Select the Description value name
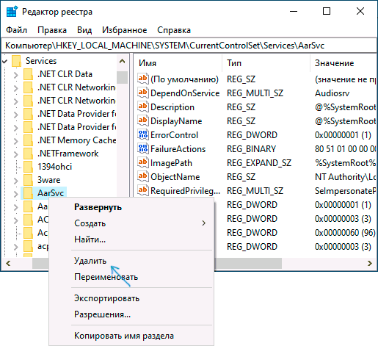The width and height of the screenshot is (378, 346). click(x=172, y=107)
